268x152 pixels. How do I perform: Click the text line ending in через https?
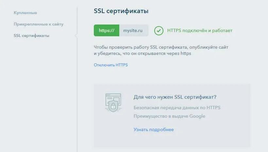(x=142, y=53)
